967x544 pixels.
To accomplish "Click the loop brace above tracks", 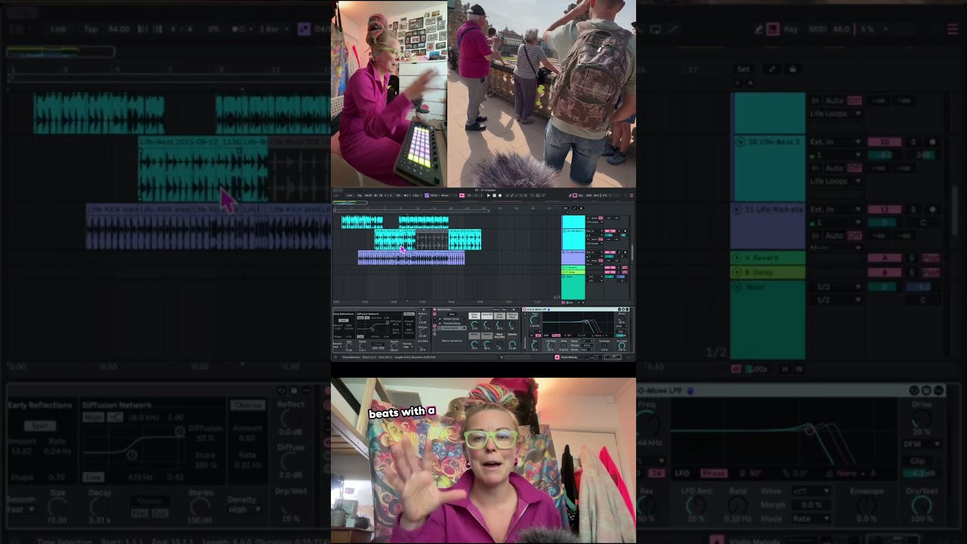I will pyautogui.click(x=411, y=211).
